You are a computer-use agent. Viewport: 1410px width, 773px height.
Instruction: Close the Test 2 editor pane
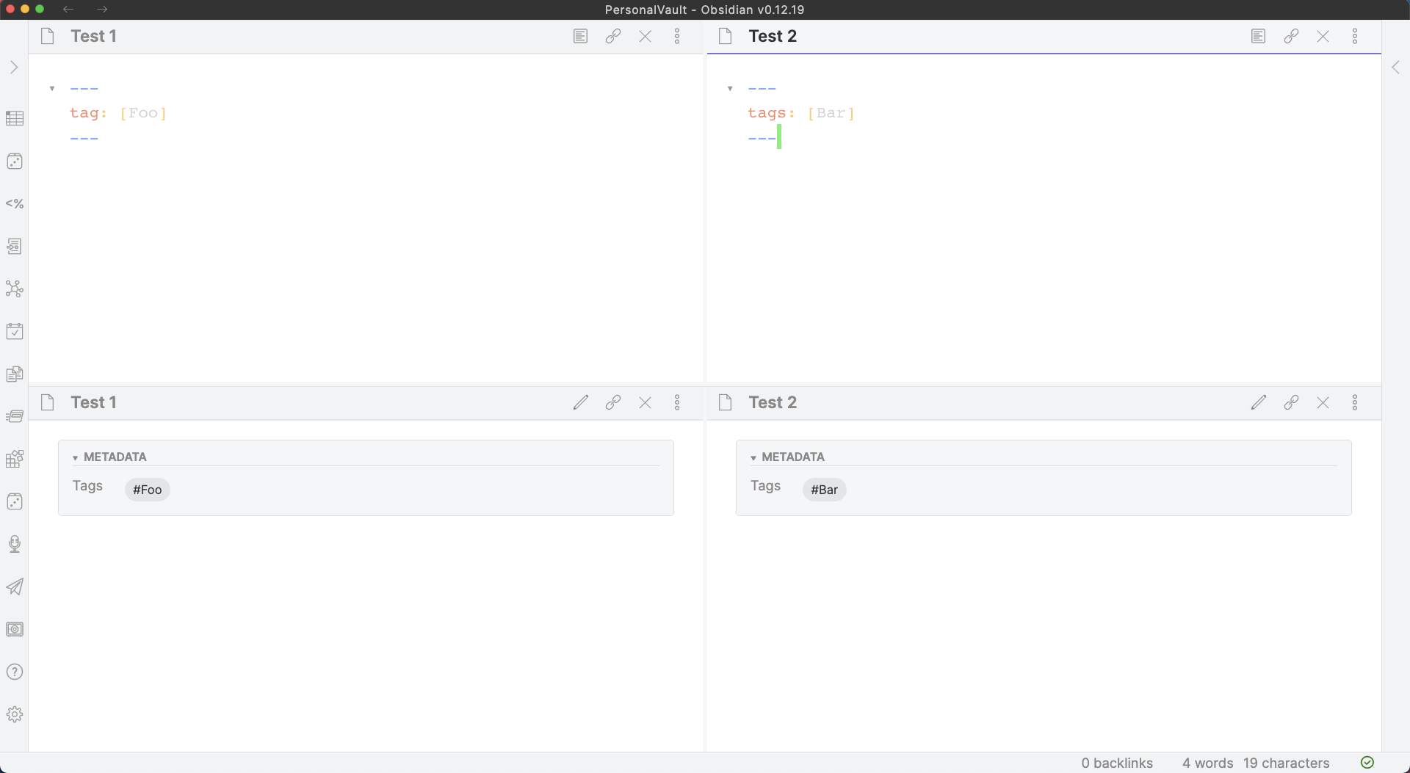[x=1323, y=36]
